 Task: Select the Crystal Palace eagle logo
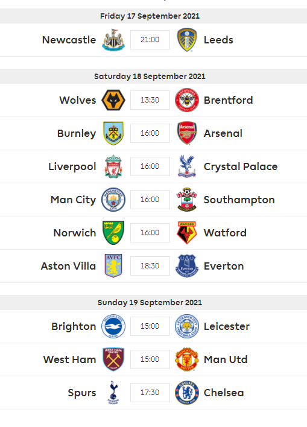click(x=187, y=166)
